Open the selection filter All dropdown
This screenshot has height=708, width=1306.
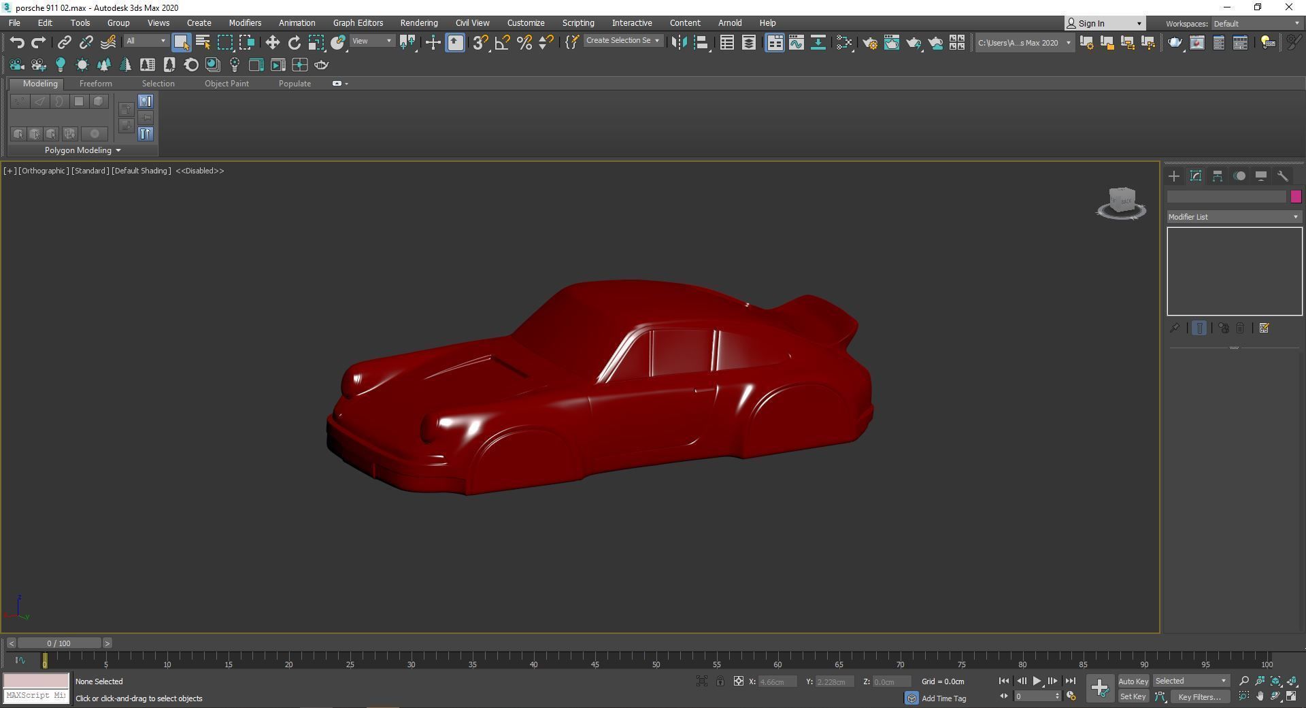coord(146,41)
